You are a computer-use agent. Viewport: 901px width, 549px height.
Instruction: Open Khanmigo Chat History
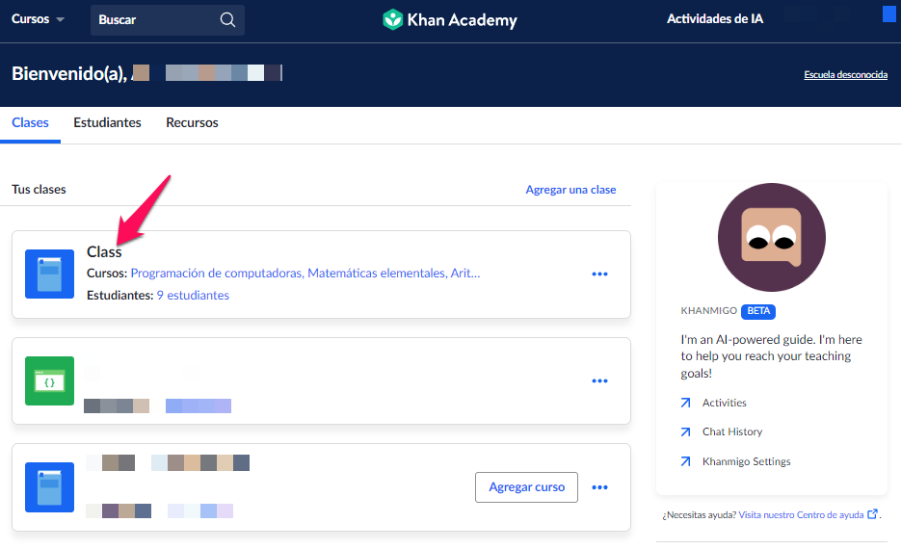tap(732, 431)
